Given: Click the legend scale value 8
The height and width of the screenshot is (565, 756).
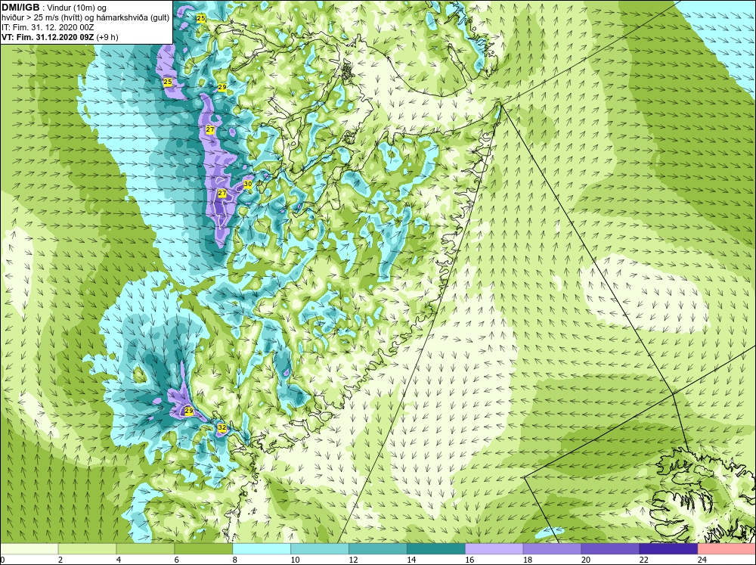Looking at the screenshot, I should (x=235, y=560).
